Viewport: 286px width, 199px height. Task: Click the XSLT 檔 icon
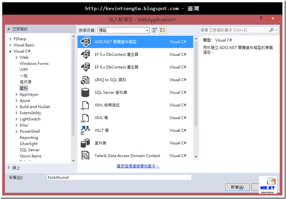coord(85,130)
